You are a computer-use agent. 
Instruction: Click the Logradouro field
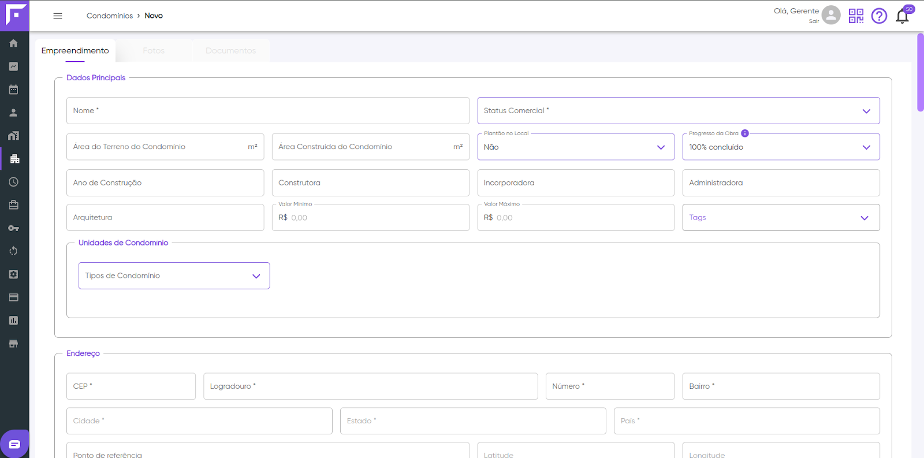click(x=371, y=386)
